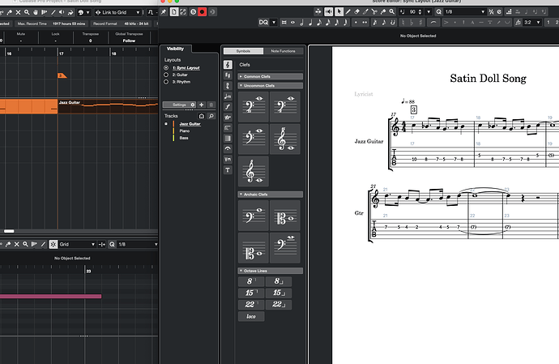Viewport: 559px width, 364px height.
Task: Insert the 8va octave line symbol
Action: [251, 281]
